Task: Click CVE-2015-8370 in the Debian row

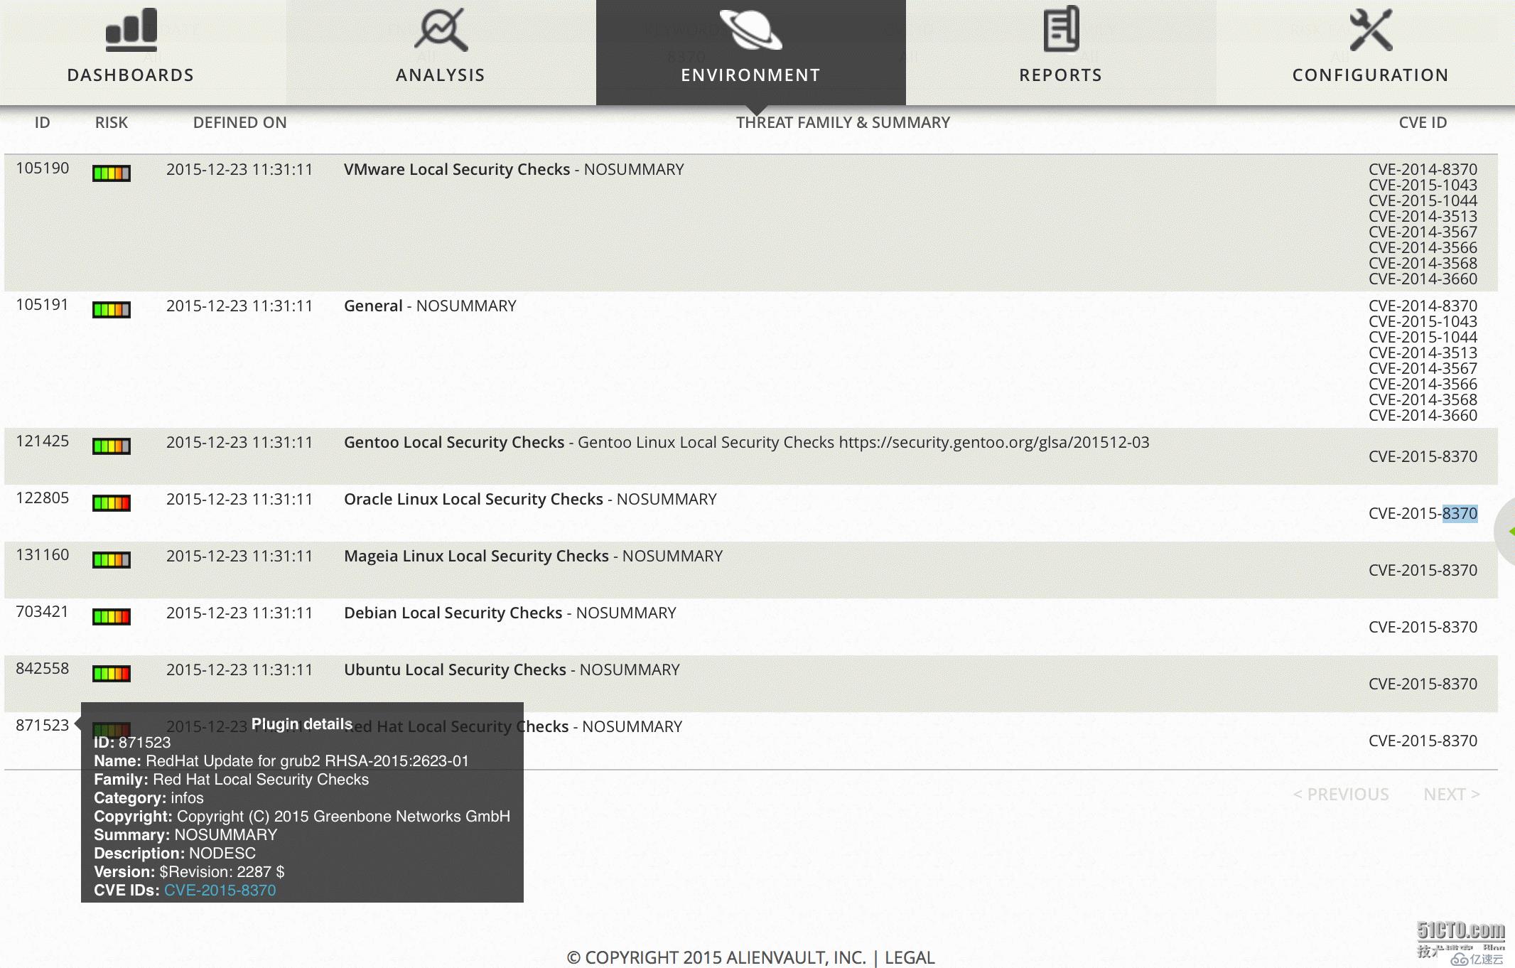Action: [x=1423, y=627]
